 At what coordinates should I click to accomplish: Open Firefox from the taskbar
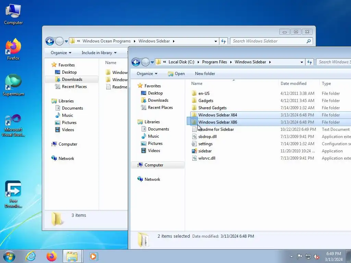[52, 256]
